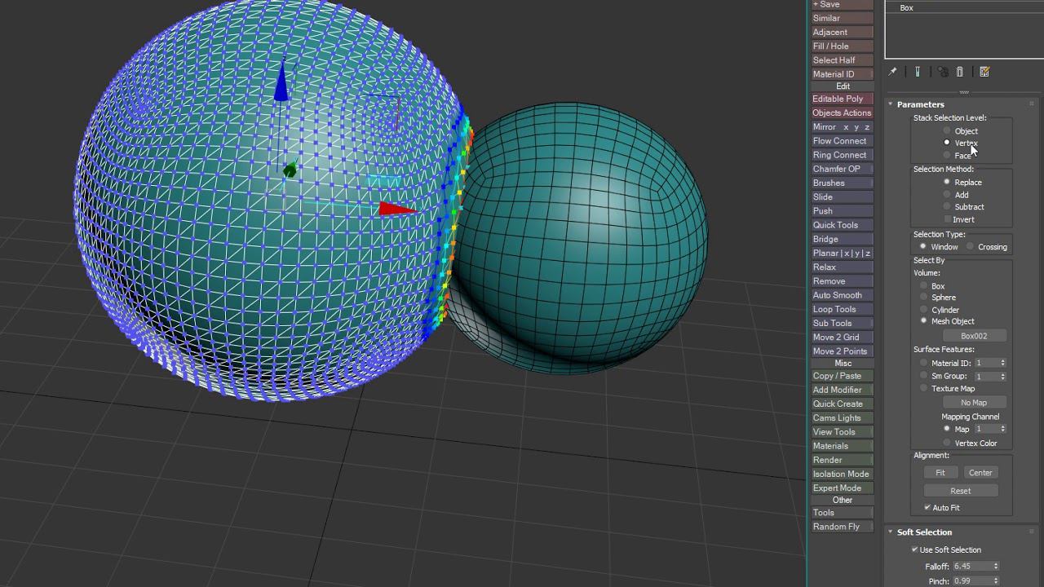This screenshot has width=1044, height=587.
Task: Select Crossing selection type
Action: [x=970, y=246]
